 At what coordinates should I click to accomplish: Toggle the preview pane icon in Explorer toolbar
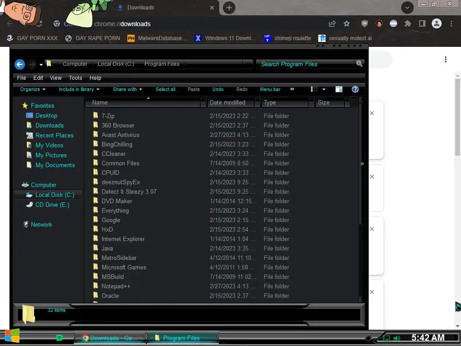point(339,90)
